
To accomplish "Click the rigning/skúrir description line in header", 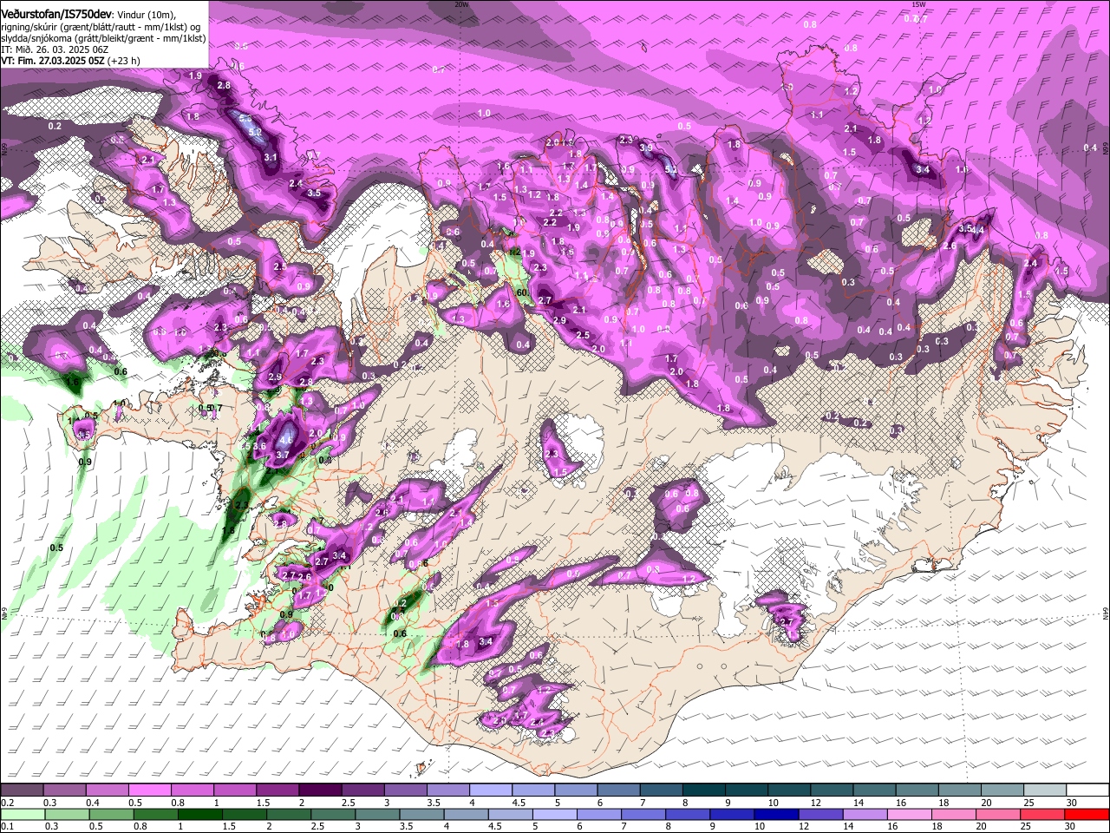I will coord(102,27).
